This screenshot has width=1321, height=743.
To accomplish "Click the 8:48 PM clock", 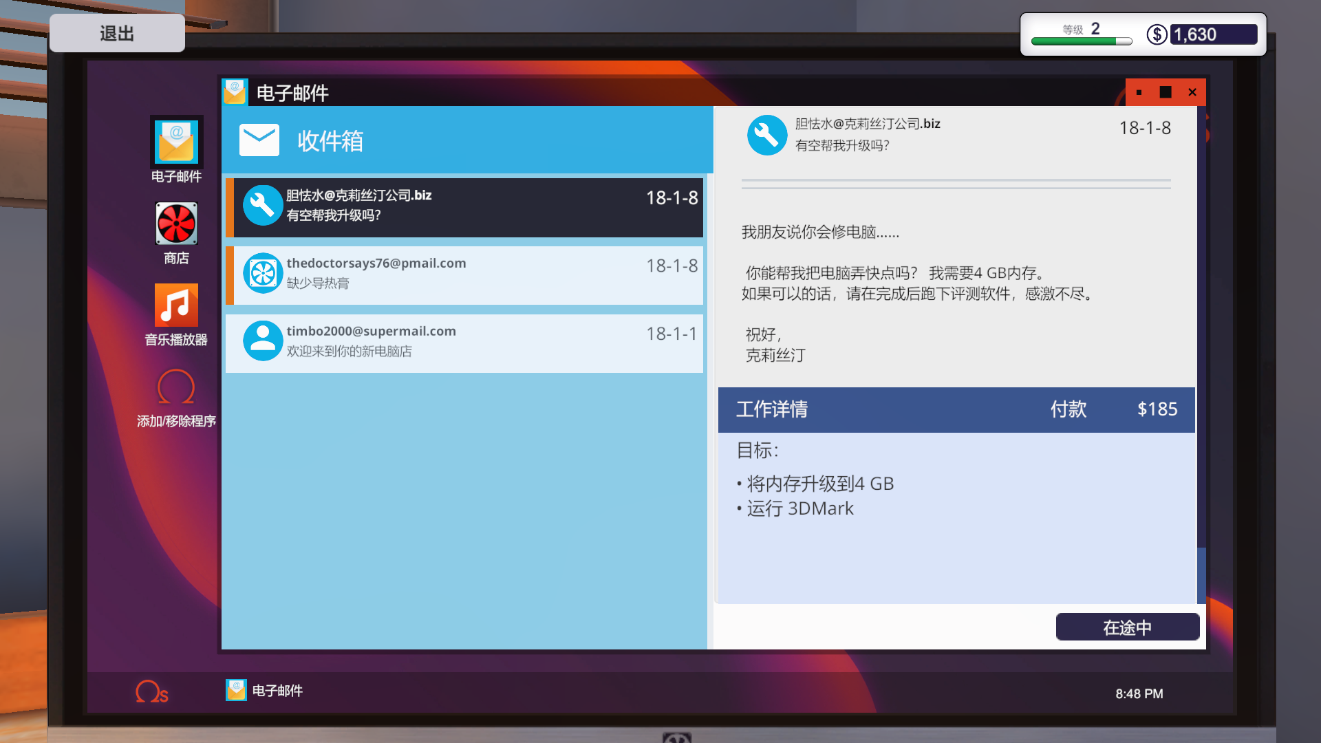I will 1139,693.
